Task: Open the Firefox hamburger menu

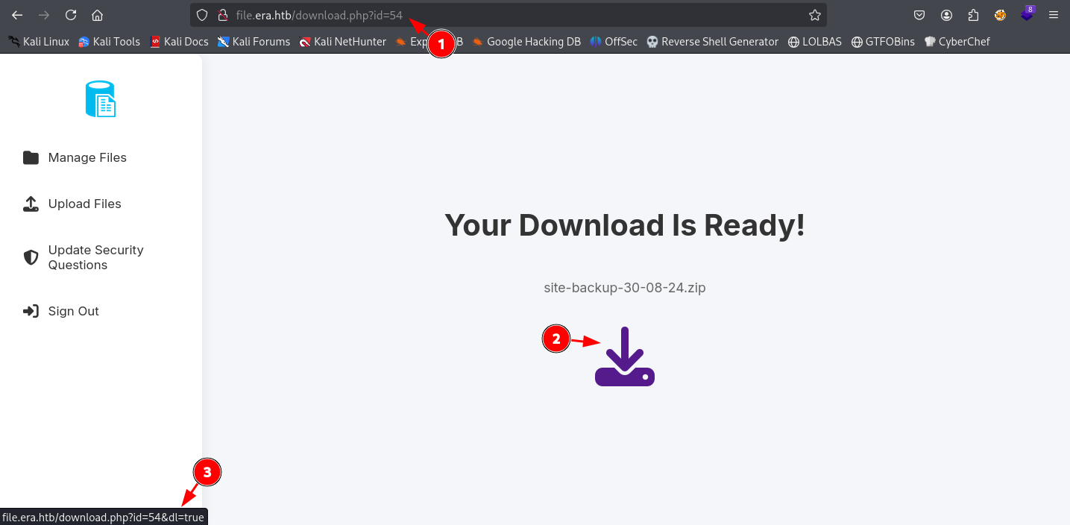Action: [1053, 15]
